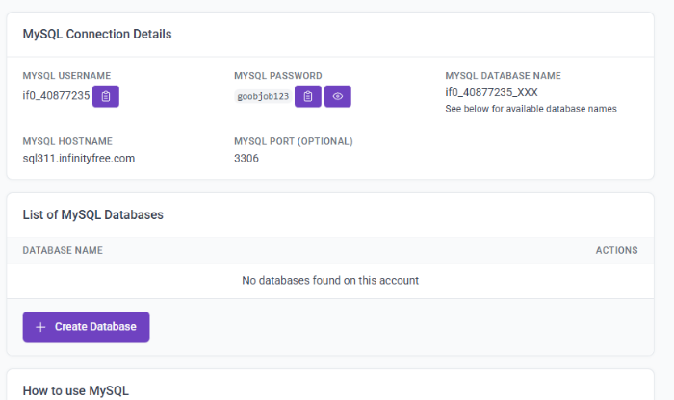
Task: Click the MYSQL USERNAME label
Action: pos(66,76)
